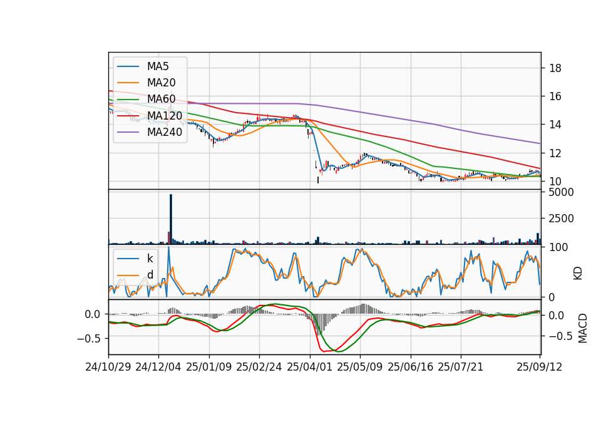Click the tallest volume spike bar

(x=171, y=219)
